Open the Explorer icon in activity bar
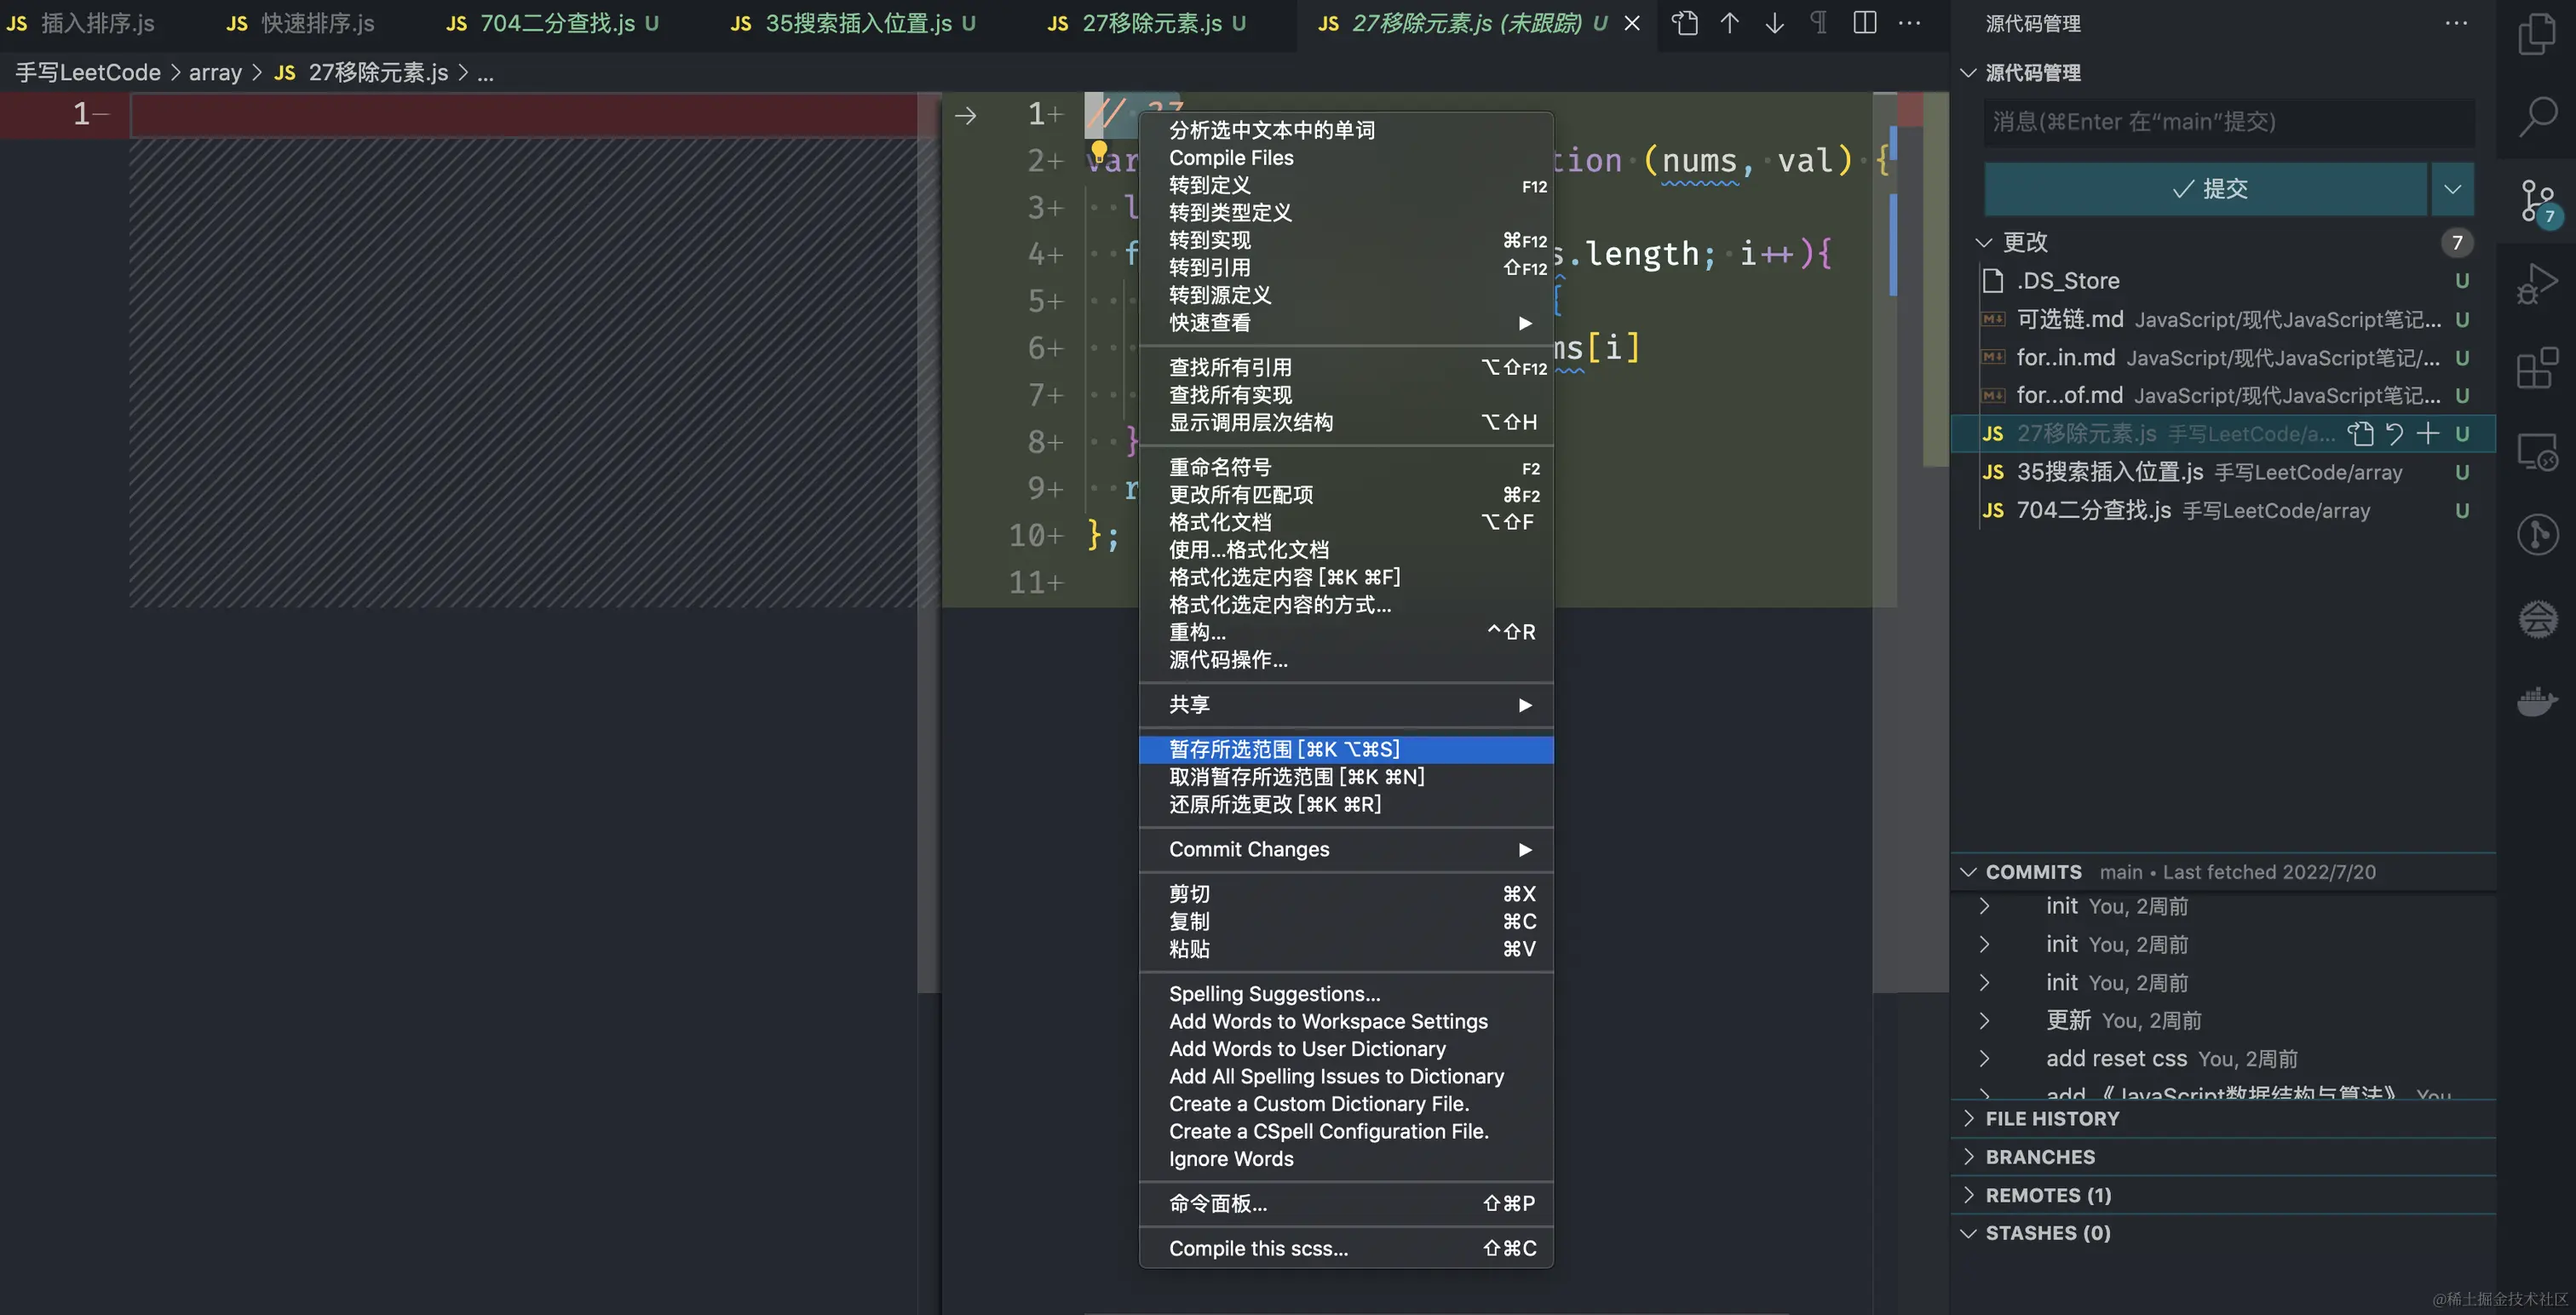 click(x=2536, y=34)
